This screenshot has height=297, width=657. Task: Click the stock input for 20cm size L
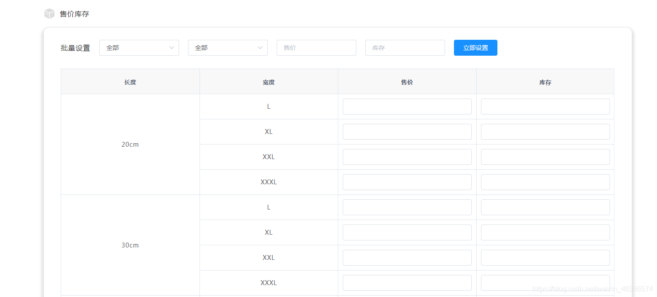click(545, 106)
